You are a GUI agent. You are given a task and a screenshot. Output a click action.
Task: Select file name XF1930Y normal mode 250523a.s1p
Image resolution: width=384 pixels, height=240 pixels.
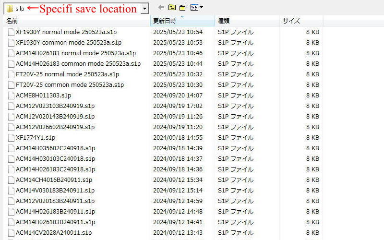coord(66,32)
